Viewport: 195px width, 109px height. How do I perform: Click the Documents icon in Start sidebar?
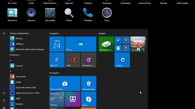coord(4,101)
